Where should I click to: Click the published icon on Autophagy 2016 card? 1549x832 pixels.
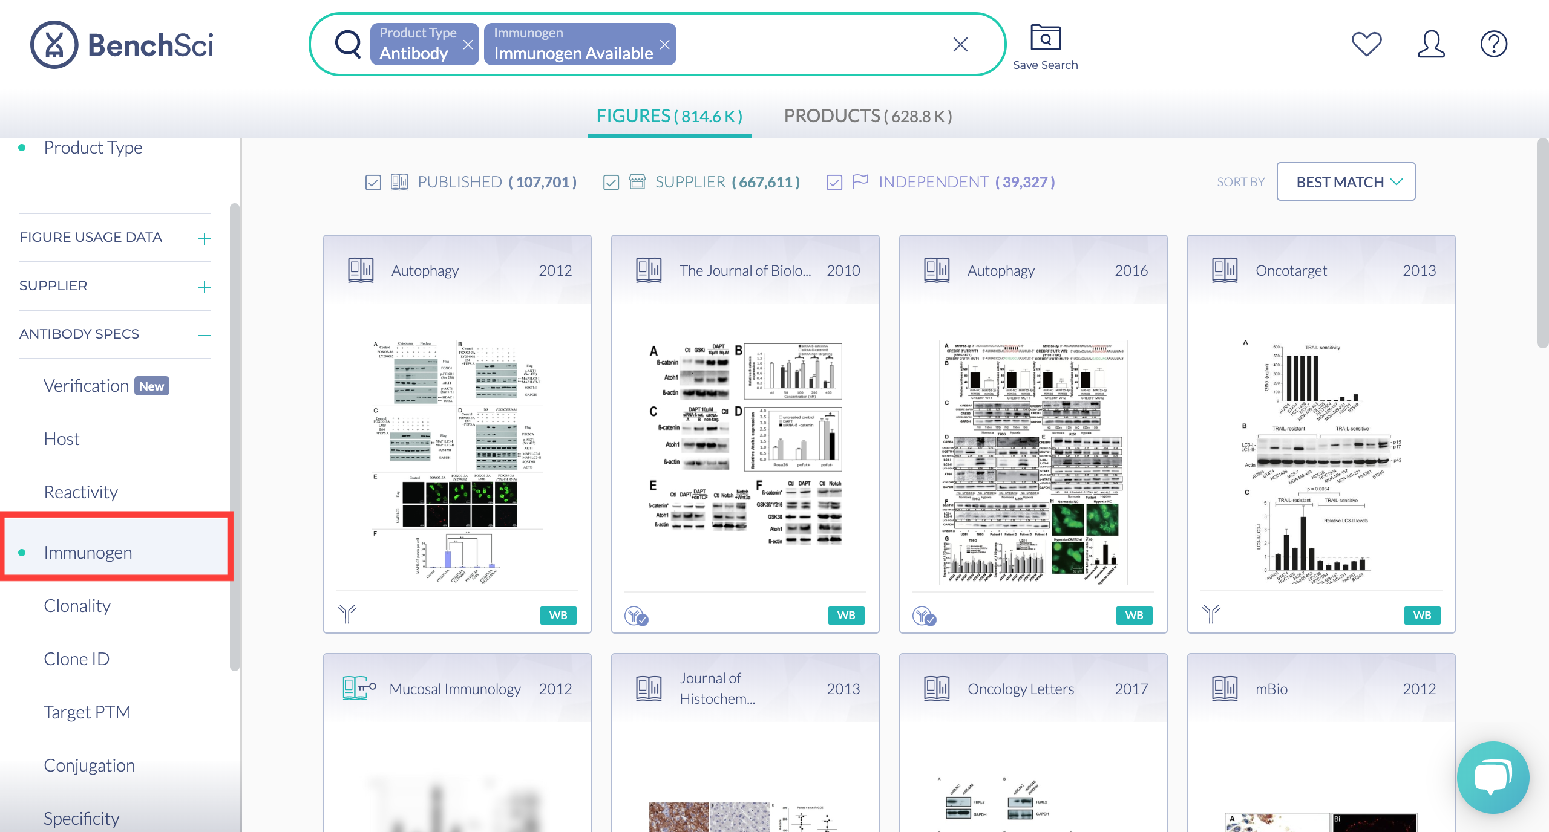click(x=937, y=270)
